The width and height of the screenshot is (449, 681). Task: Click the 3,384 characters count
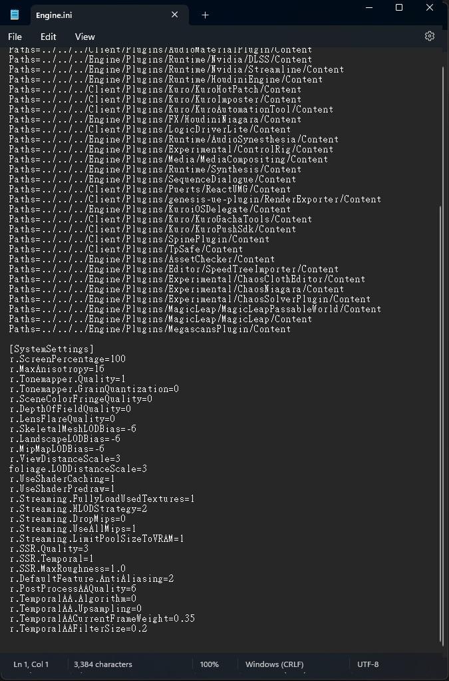tap(103, 664)
